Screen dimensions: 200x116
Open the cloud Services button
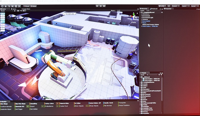pos(169,6)
